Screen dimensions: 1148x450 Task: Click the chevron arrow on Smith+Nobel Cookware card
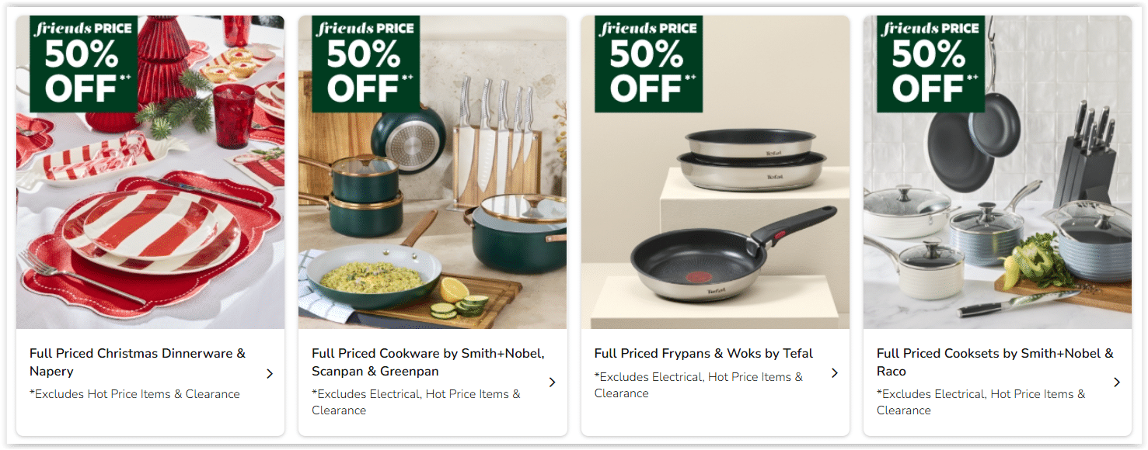552,382
